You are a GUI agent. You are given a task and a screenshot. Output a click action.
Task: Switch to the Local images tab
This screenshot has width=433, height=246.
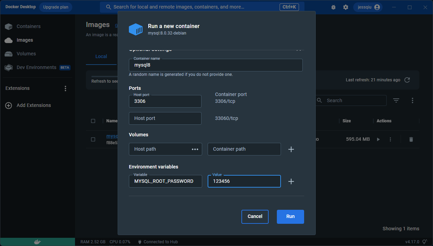coord(101,56)
